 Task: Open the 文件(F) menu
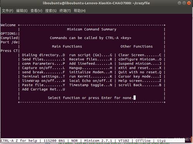[7, 11]
